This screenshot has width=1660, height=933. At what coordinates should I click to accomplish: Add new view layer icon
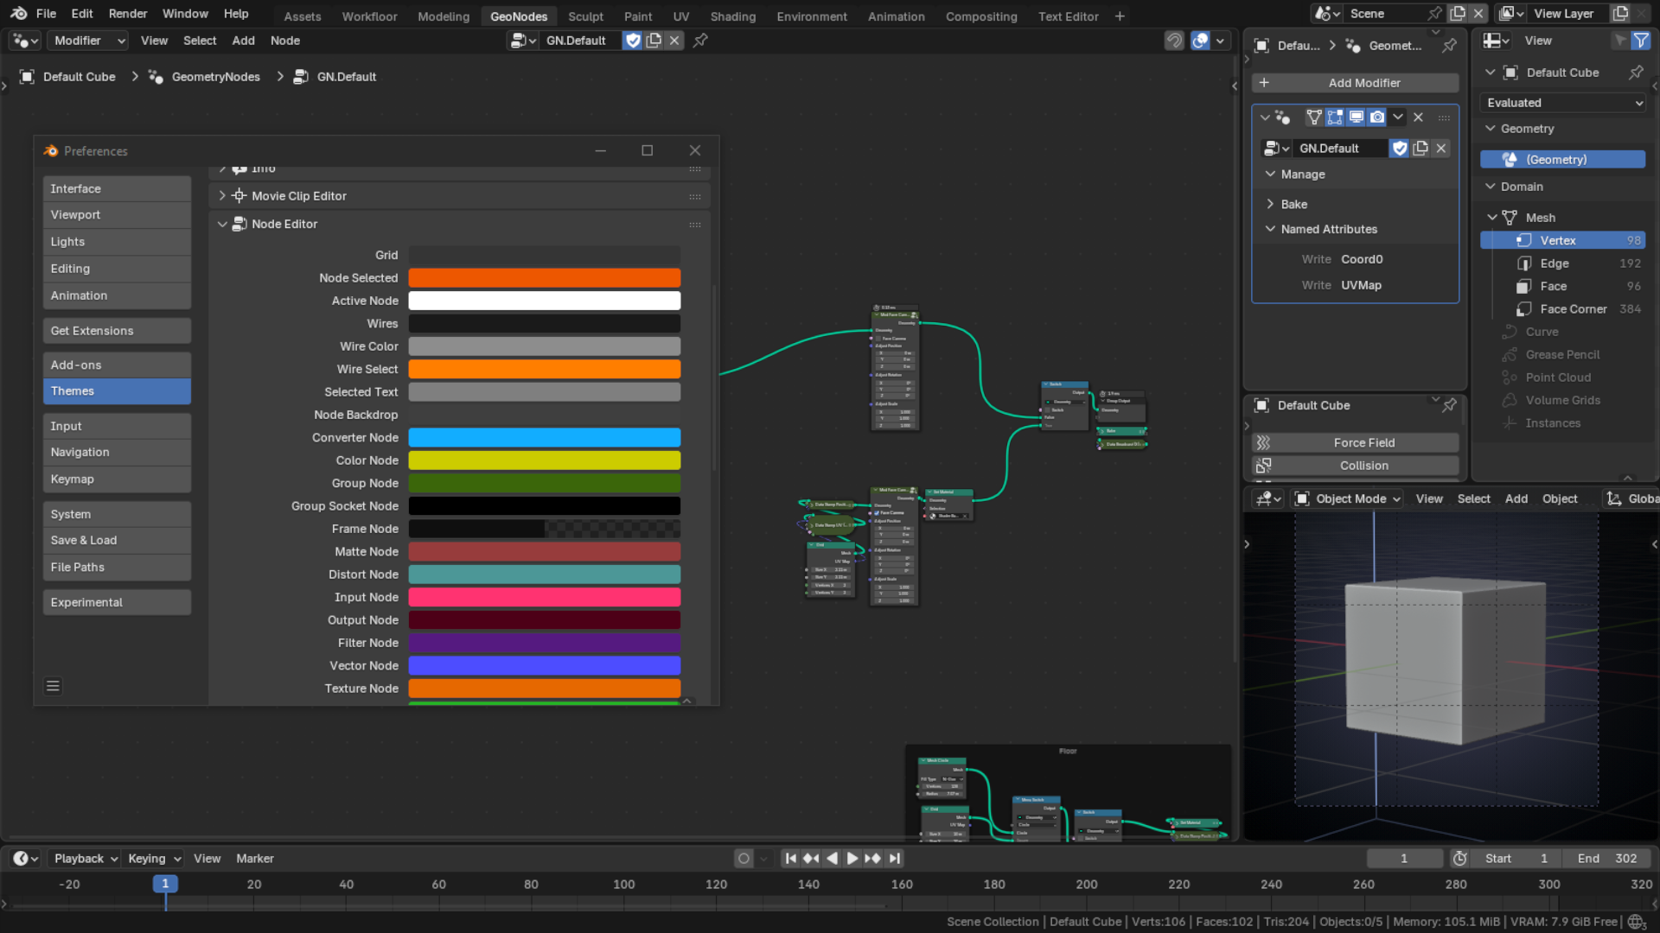point(1620,14)
